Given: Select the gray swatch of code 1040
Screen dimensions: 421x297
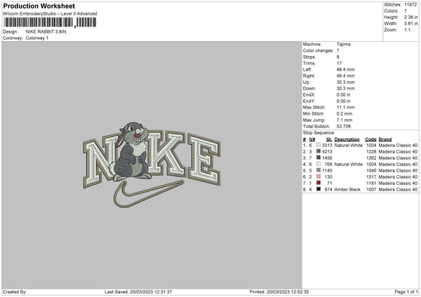Looking at the screenshot, I should [x=319, y=170].
